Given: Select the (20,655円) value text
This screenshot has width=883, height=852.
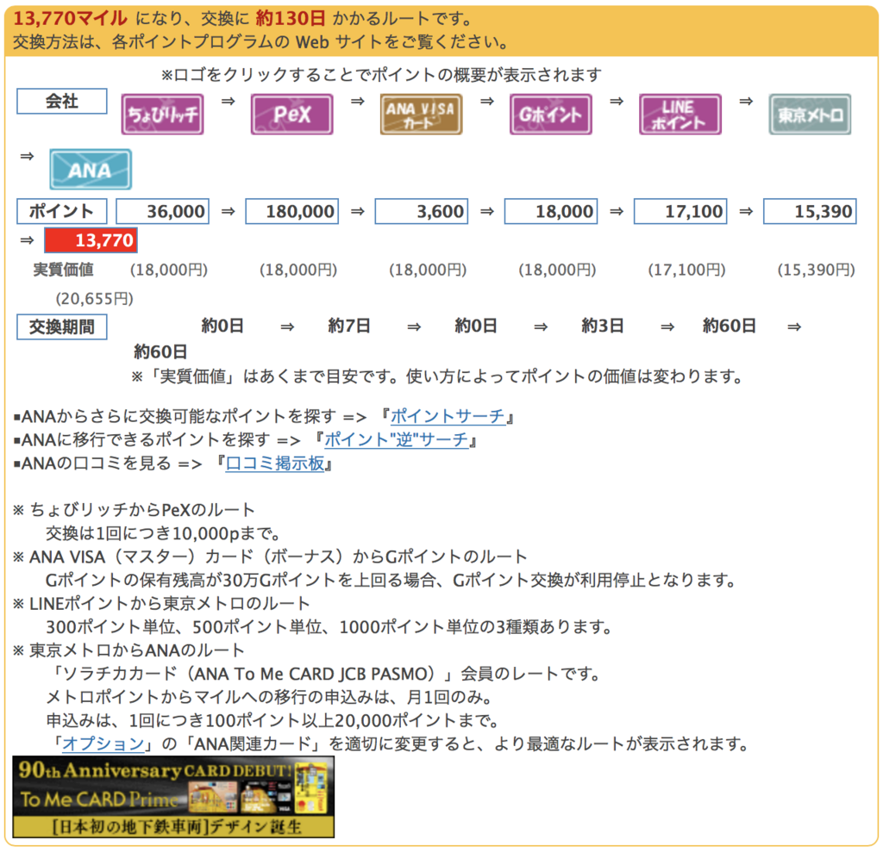Looking at the screenshot, I should 95,298.
